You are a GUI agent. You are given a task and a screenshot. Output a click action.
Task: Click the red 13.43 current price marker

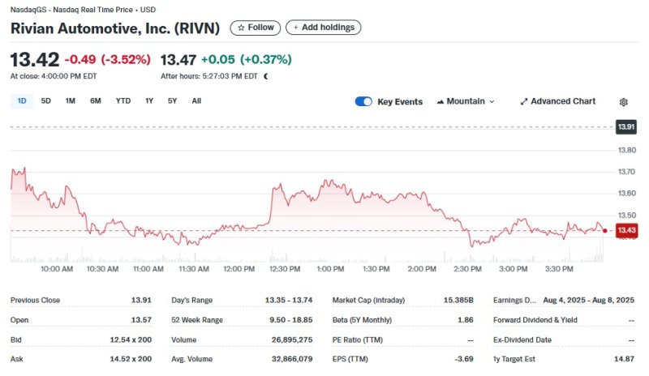(x=626, y=231)
